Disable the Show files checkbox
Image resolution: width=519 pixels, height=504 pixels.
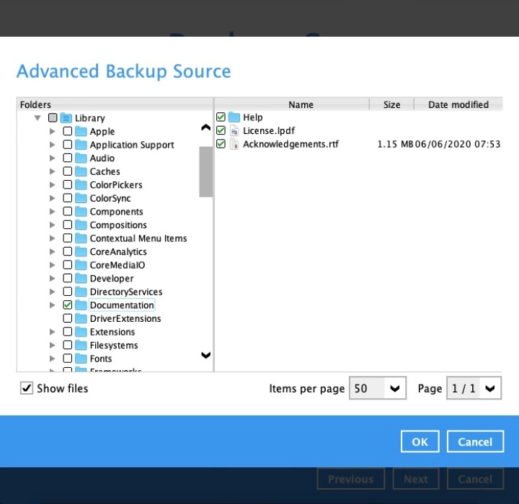[x=27, y=388]
